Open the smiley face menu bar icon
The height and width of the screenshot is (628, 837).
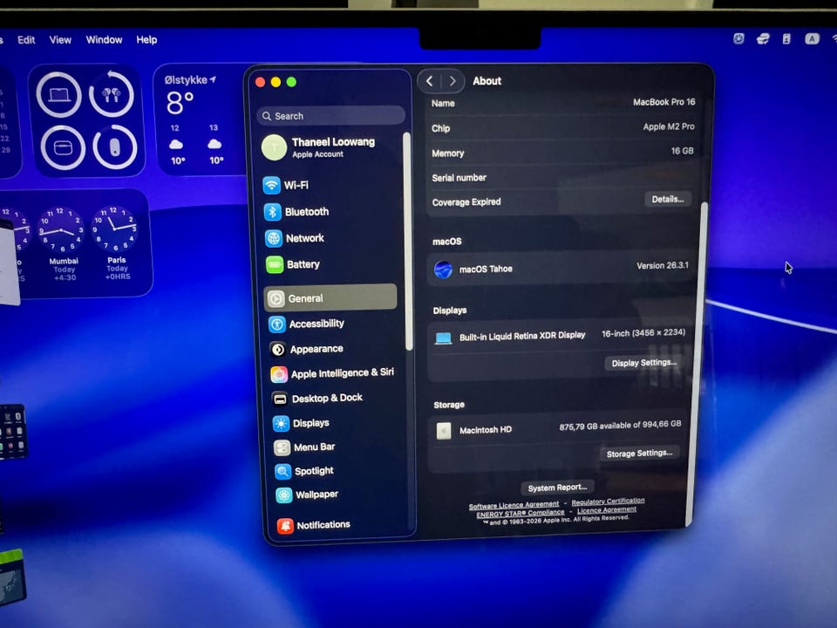738,38
